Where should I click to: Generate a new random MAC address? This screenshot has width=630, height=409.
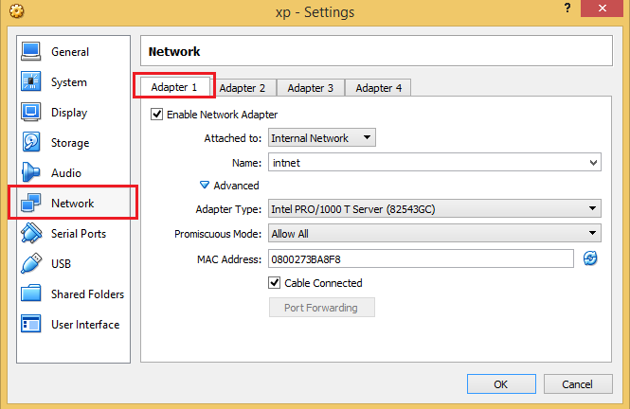[x=590, y=258]
